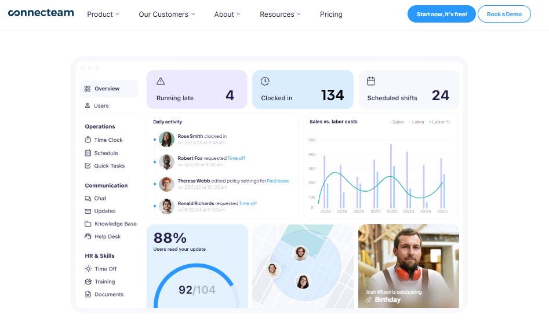Click the Operations section heading

click(100, 126)
